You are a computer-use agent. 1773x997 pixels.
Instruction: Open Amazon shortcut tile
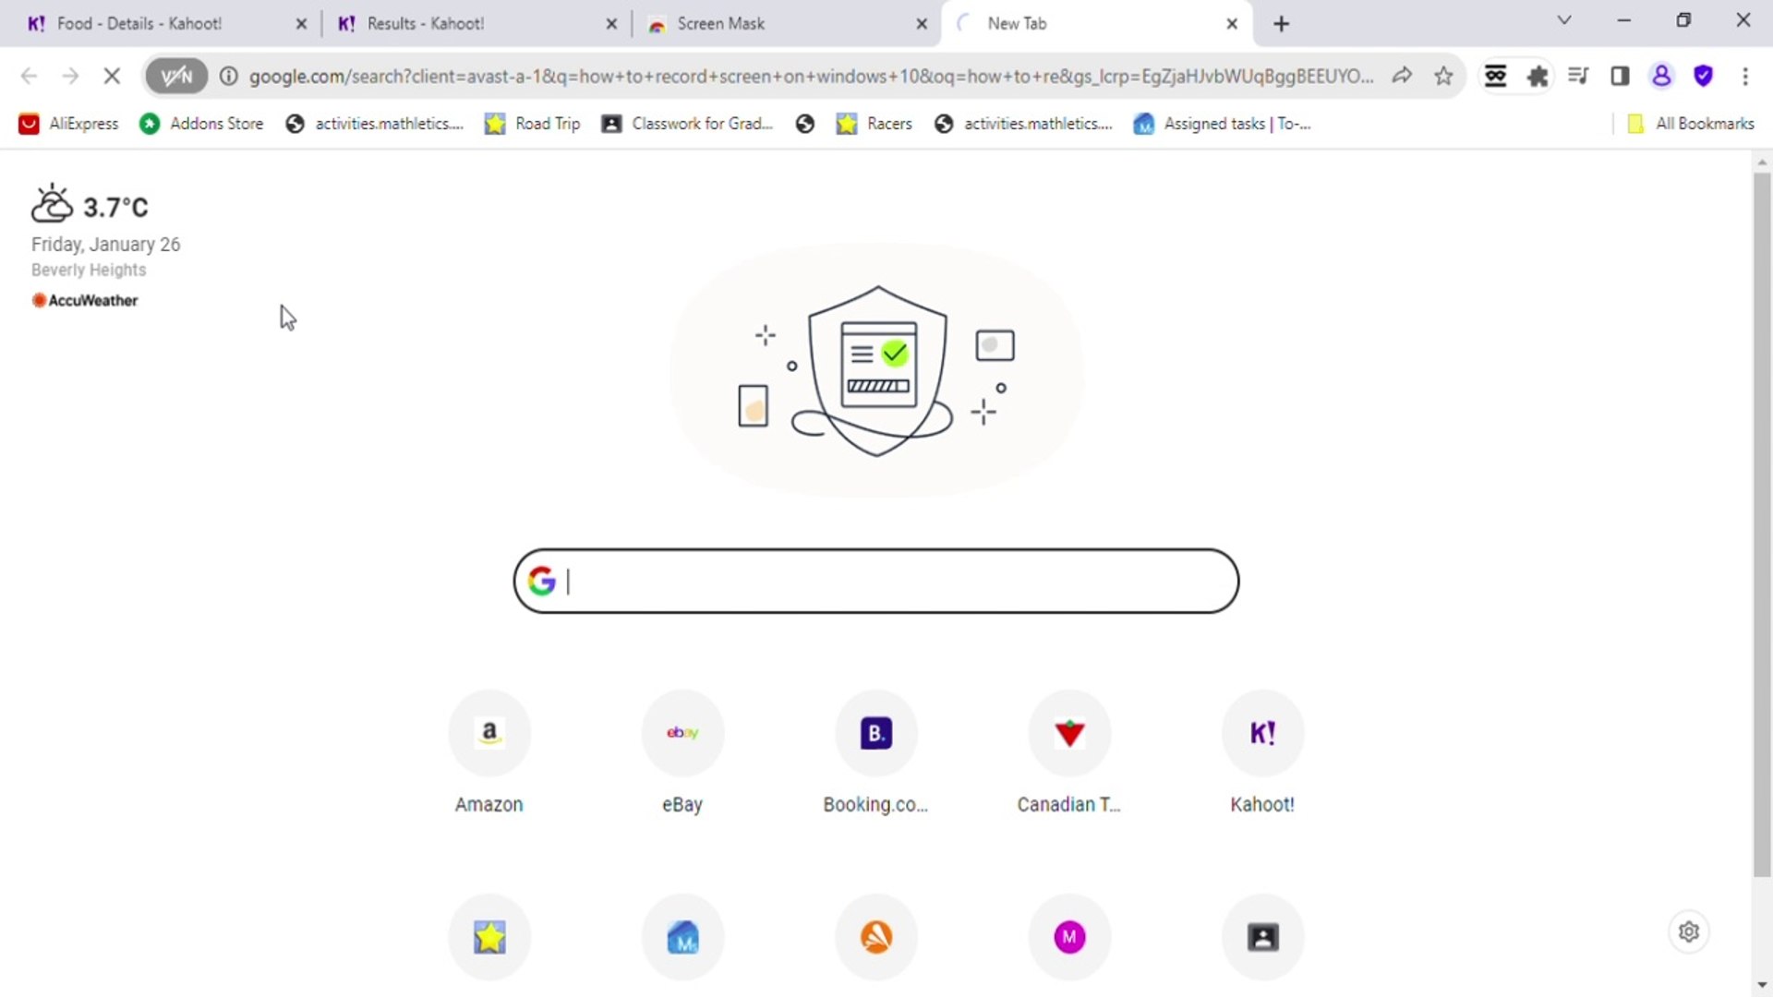coord(489,753)
